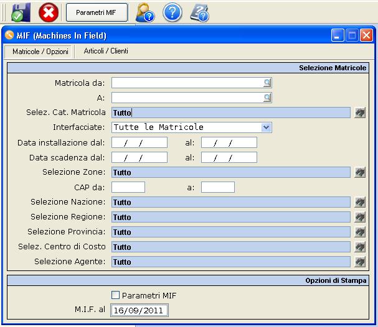Open the user help icon
378x327 pixels.
[x=145, y=12]
